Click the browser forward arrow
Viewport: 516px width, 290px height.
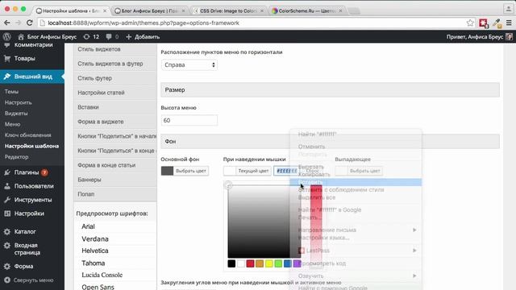pyautogui.click(x=18, y=23)
